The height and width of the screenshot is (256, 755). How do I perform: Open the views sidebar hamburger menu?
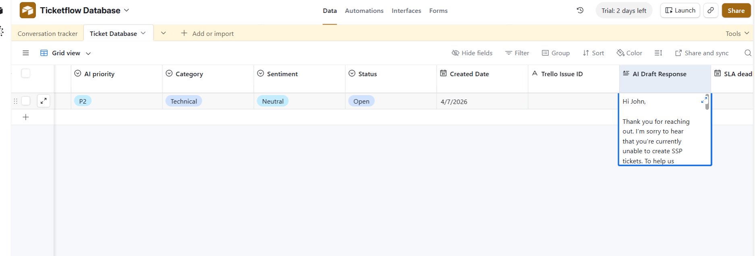[x=26, y=53]
